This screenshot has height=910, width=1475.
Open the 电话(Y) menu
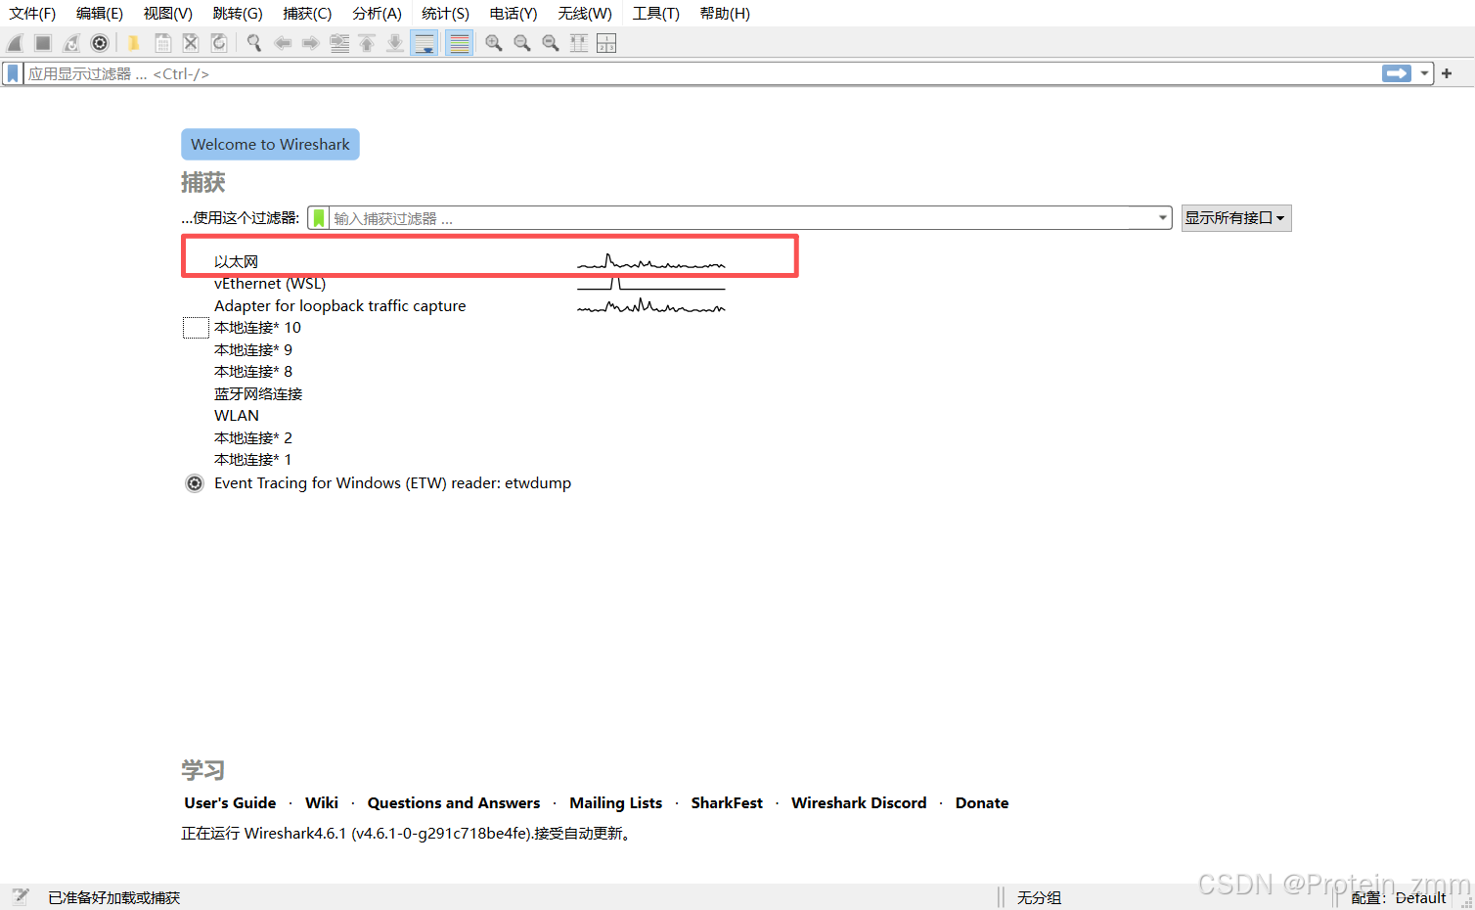[514, 14]
